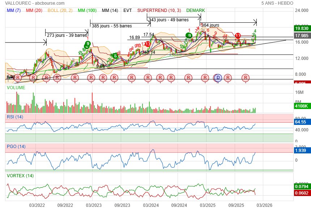Click the 09/2023 date axis label

pos(122,205)
